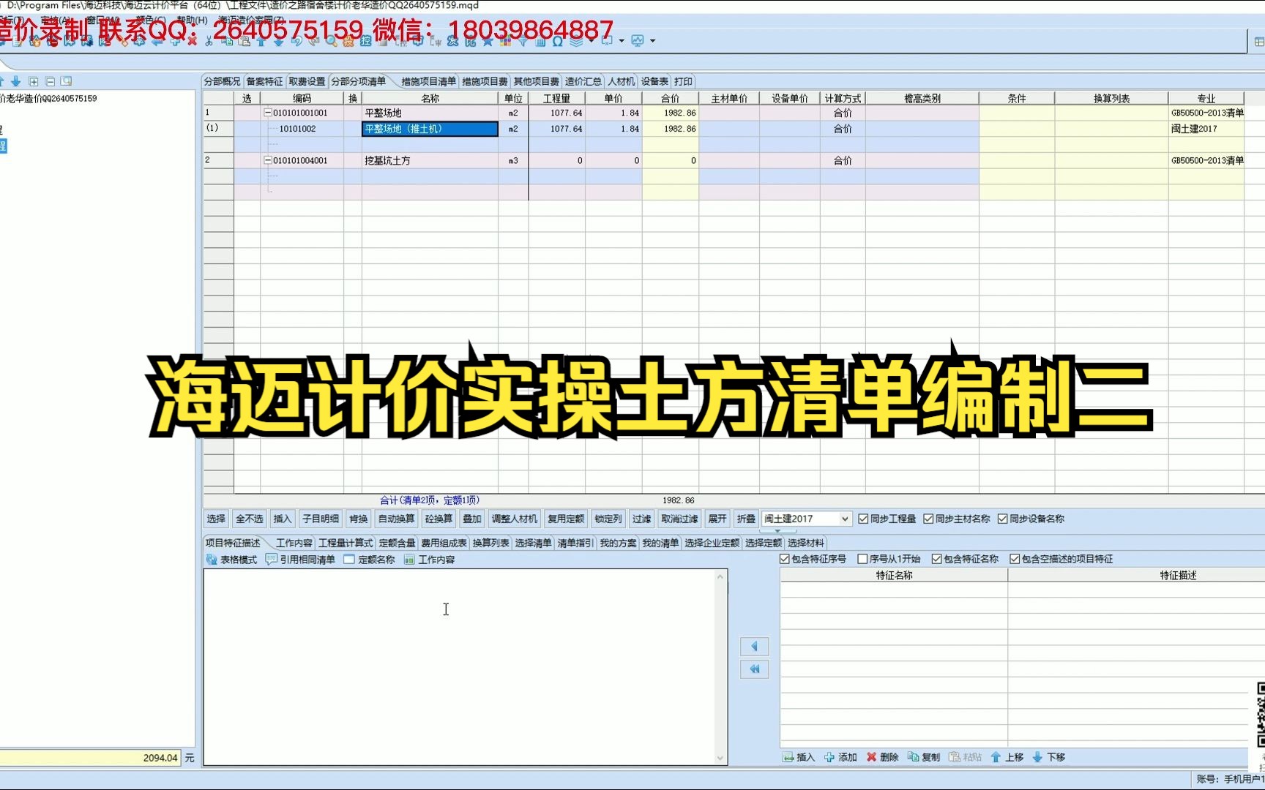Click the 取消过滤 button

point(679,519)
